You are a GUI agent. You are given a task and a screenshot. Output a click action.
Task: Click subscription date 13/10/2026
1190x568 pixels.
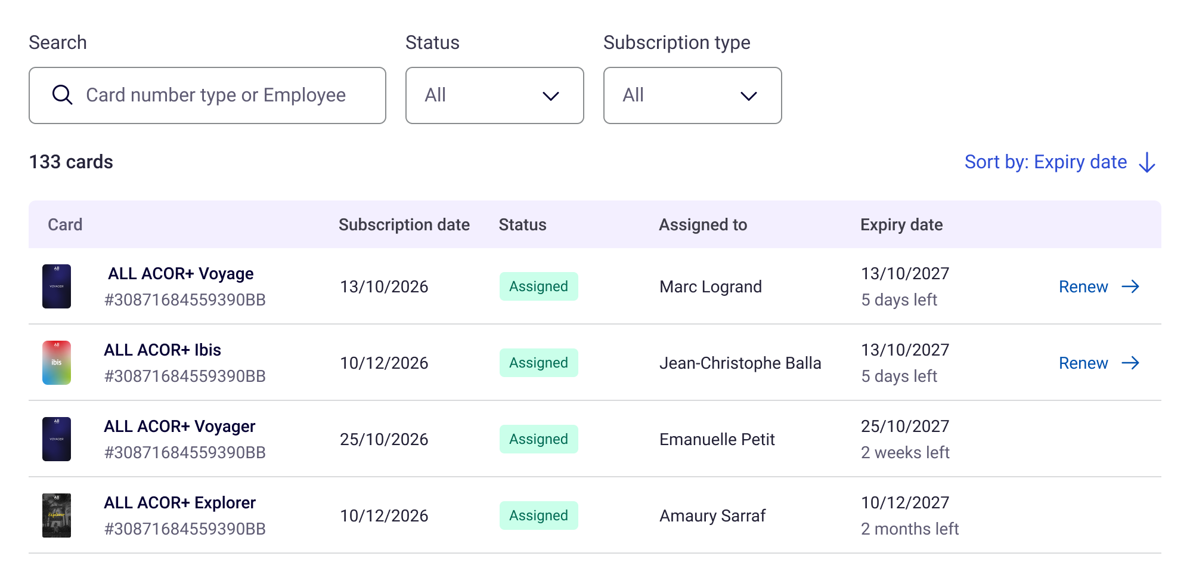[x=384, y=287]
